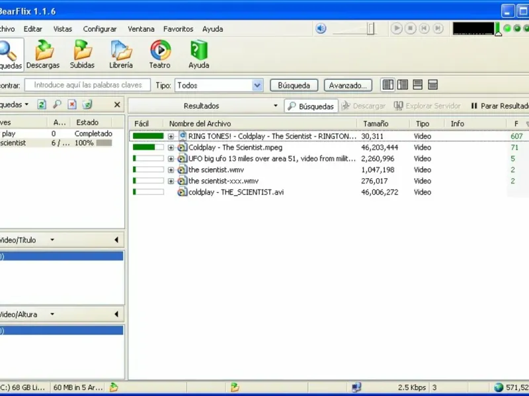529x396 pixels.
Task: Sort by Tamaño column header
Action: click(x=383, y=123)
